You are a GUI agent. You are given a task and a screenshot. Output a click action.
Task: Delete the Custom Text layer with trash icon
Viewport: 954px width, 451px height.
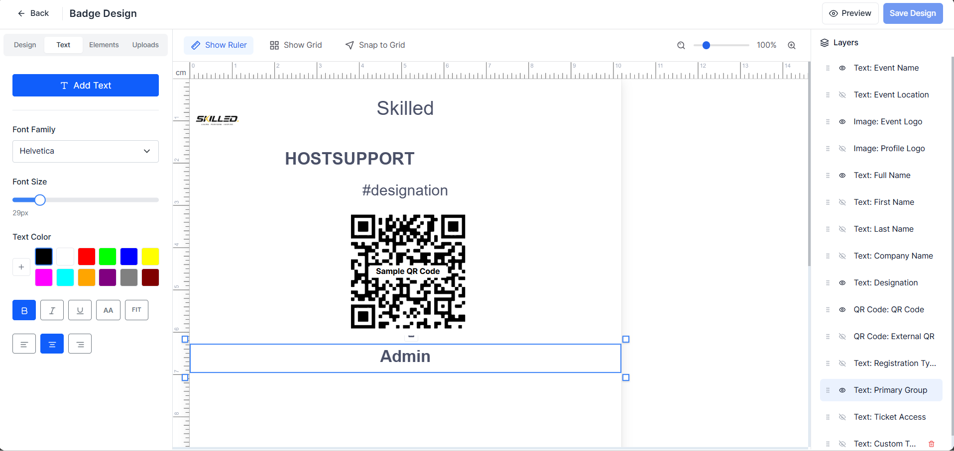click(932, 444)
